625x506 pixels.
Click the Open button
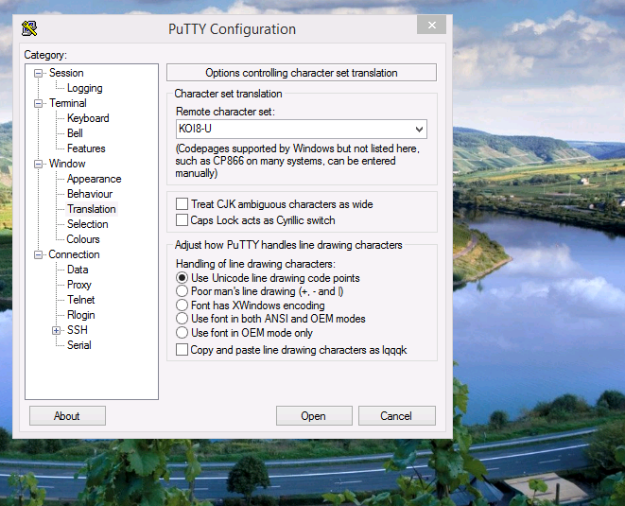[314, 416]
